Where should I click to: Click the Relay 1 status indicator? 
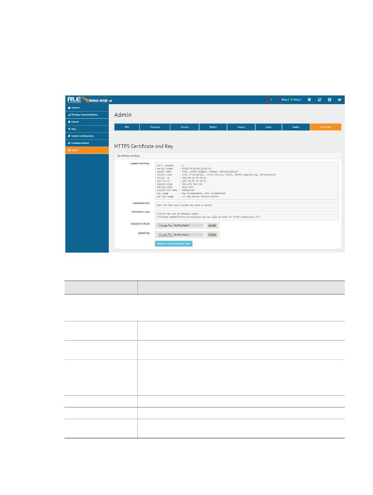coord(283,100)
